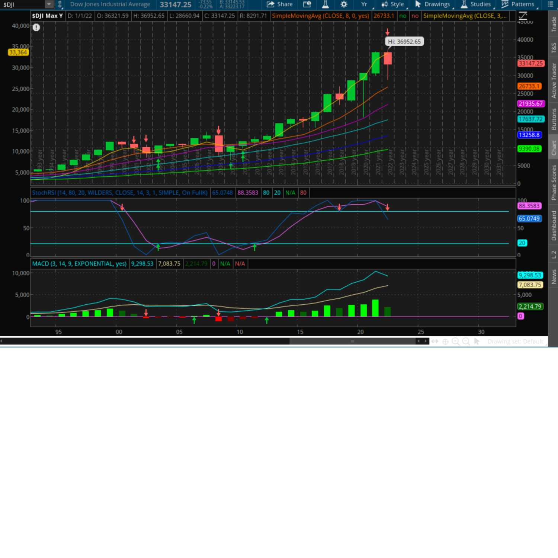The width and height of the screenshot is (558, 558).
Task: Toggle the chart scale icon above price axis
Action: [523, 16]
